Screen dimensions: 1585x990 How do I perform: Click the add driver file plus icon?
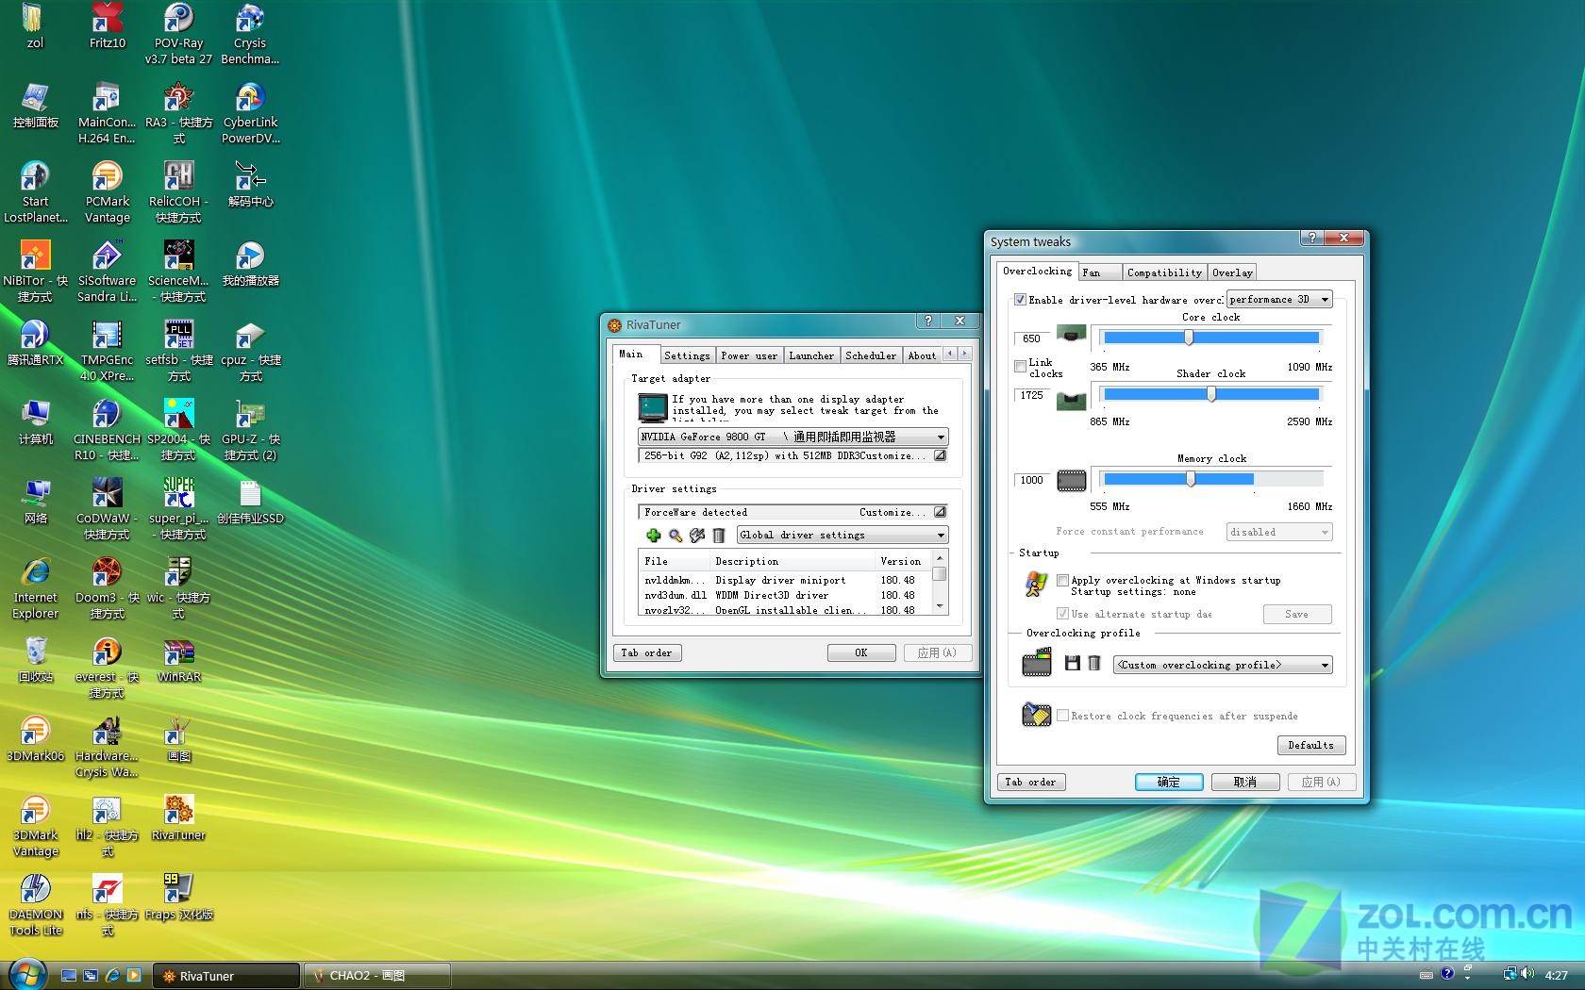coord(653,536)
